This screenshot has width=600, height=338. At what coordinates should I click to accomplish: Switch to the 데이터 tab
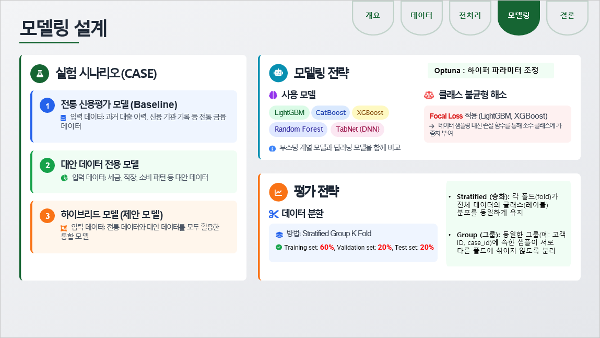pyautogui.click(x=421, y=16)
